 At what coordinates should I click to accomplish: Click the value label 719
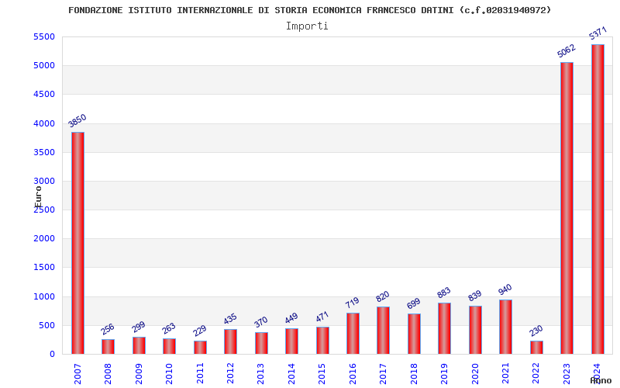(x=352, y=303)
